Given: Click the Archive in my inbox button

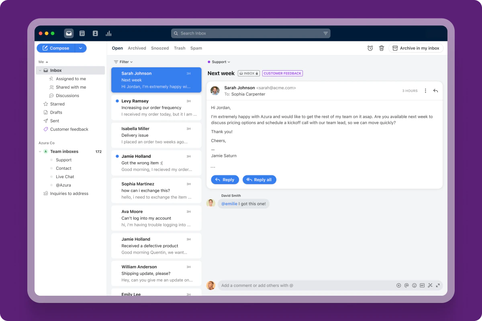Looking at the screenshot, I should 416,48.
